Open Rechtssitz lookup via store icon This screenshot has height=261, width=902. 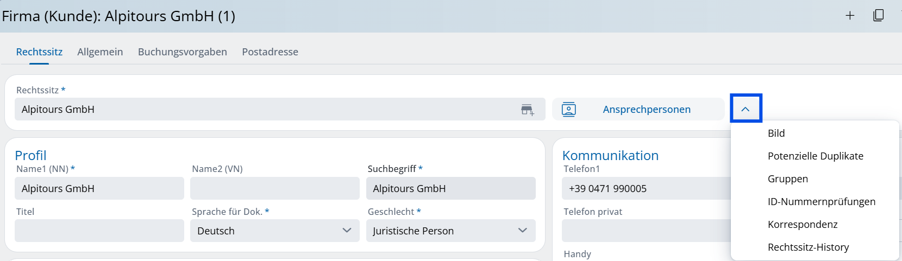click(x=527, y=110)
